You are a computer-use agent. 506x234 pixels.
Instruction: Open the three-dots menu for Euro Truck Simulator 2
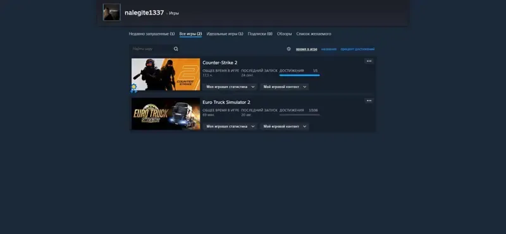(369, 101)
